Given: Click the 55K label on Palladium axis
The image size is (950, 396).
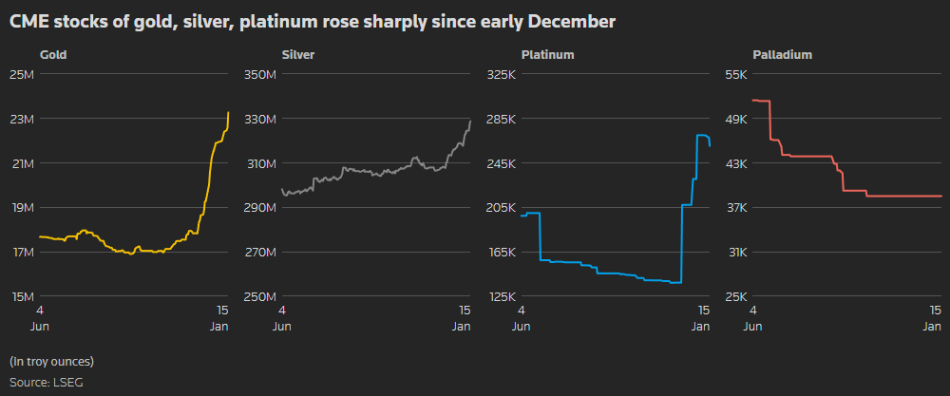Looking at the screenshot, I should click(x=737, y=74).
